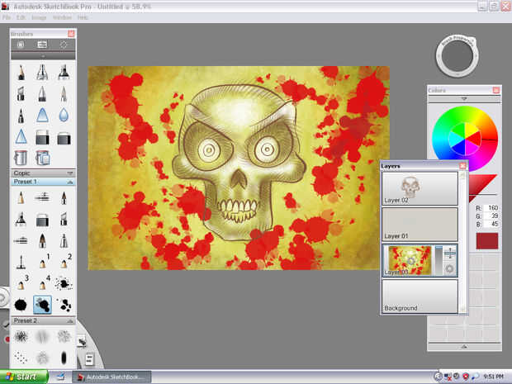
Task: Click the Layers panel scrollbar
Action: click(462, 242)
